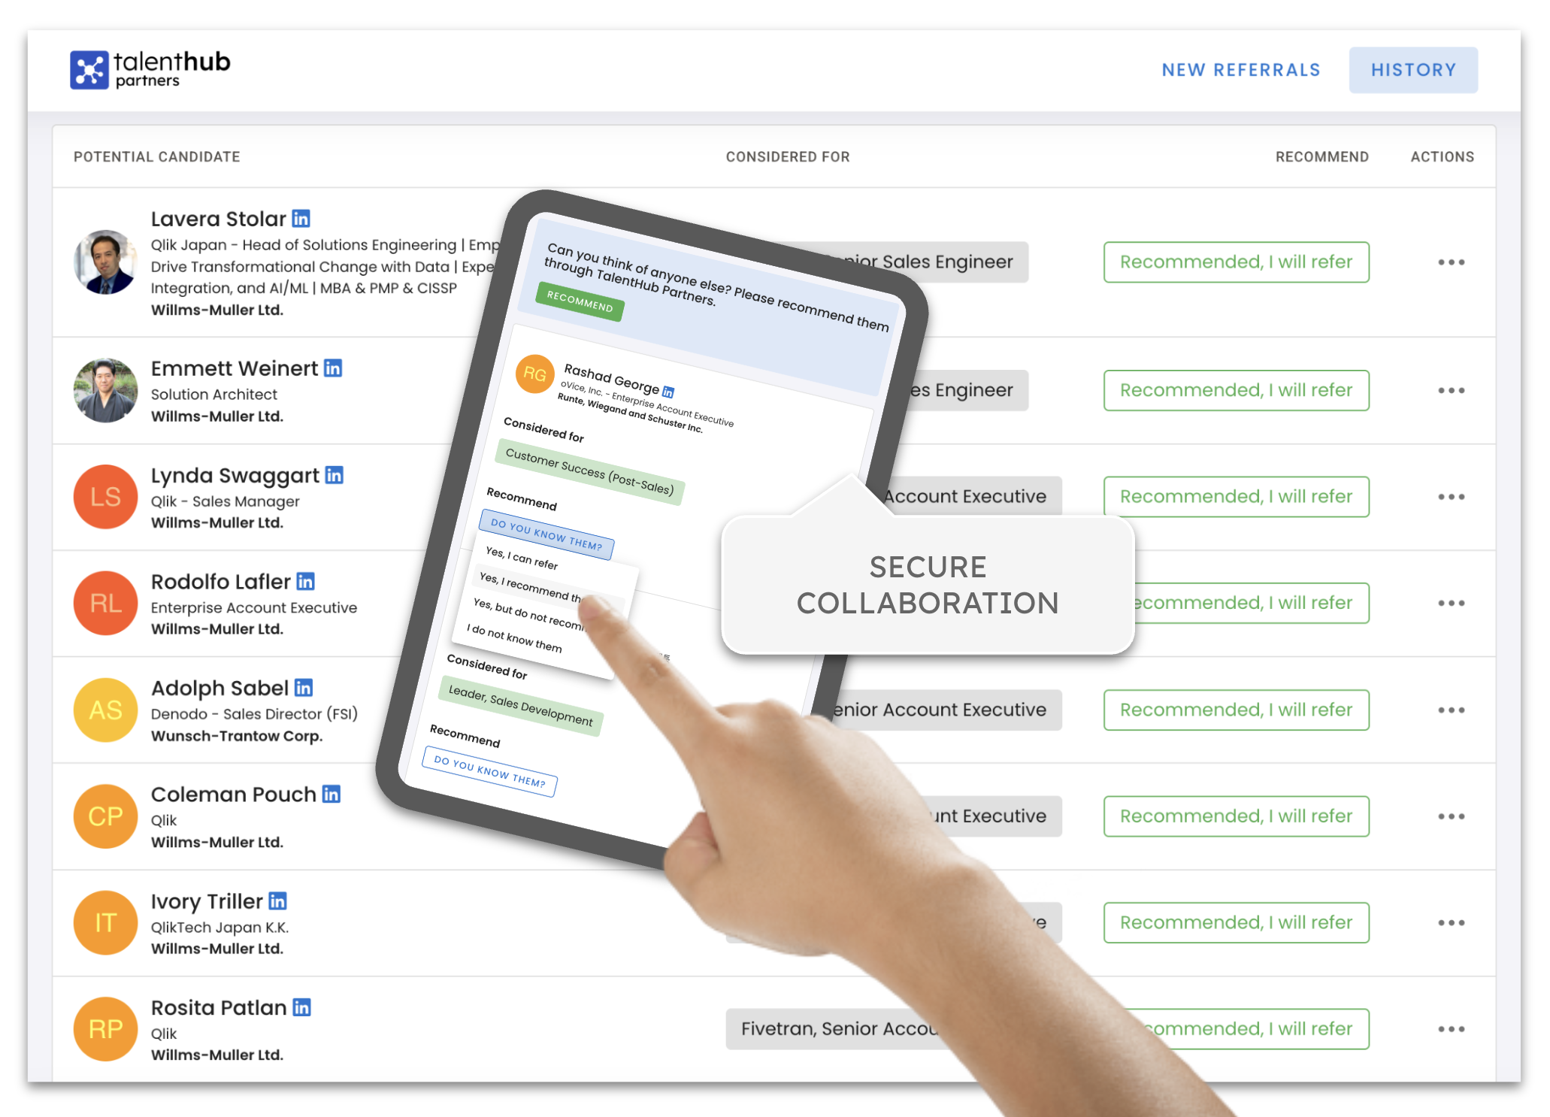Select the History tab
This screenshot has width=1550, height=1117.
[1412, 70]
